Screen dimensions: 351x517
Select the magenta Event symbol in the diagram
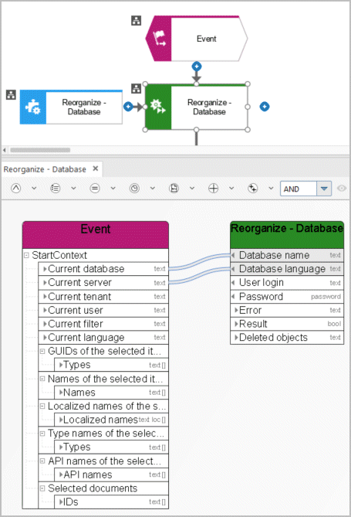point(197,39)
